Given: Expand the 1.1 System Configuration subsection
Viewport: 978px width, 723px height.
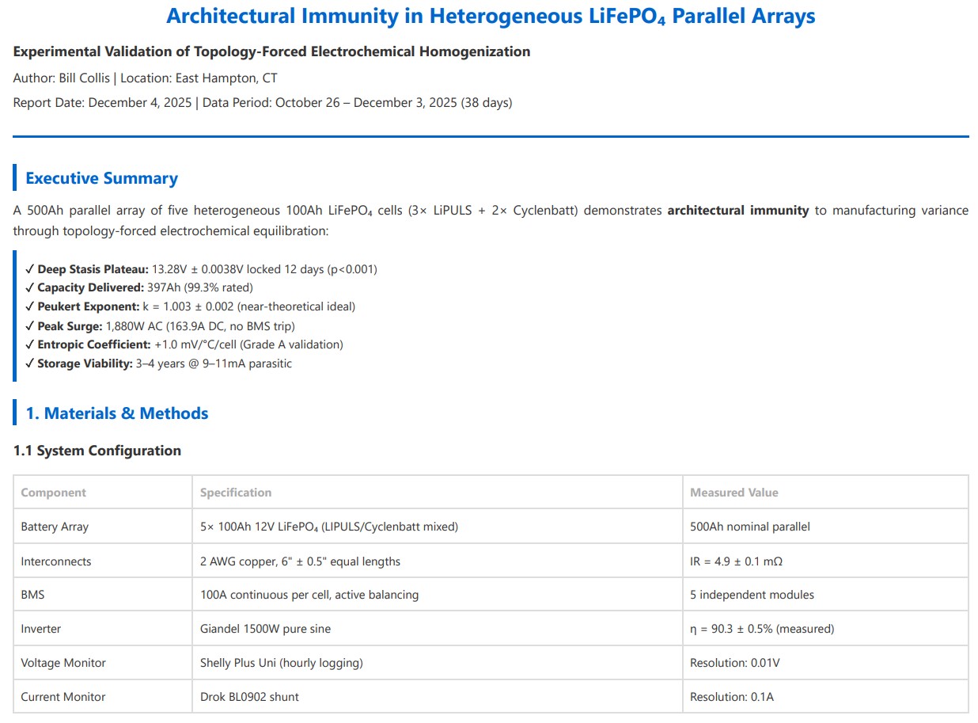Looking at the screenshot, I should [97, 450].
